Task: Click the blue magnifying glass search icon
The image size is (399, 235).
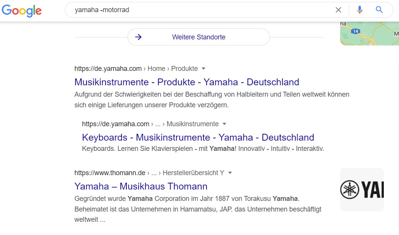Action: click(x=379, y=9)
